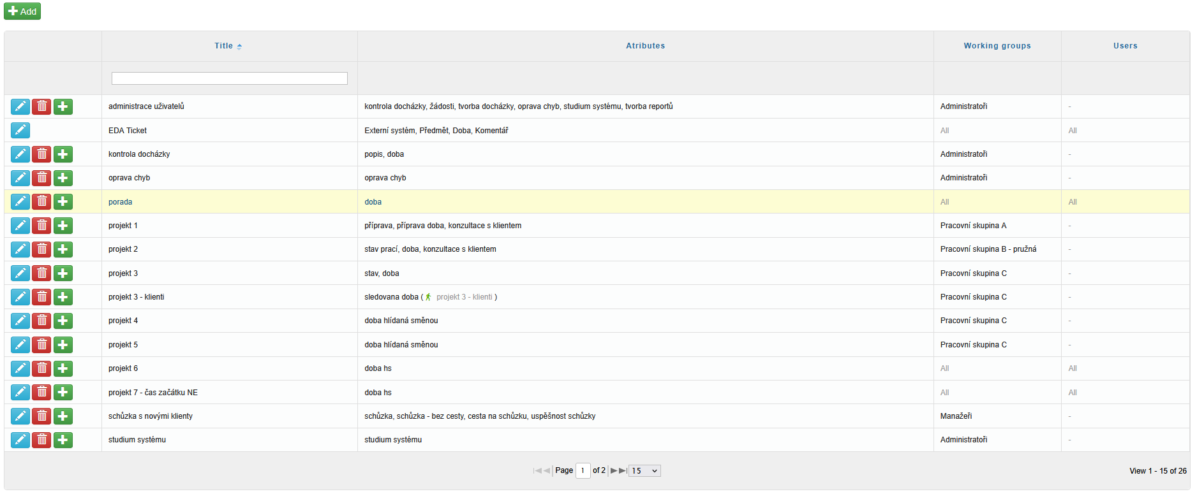Click the green Add button

coord(22,11)
